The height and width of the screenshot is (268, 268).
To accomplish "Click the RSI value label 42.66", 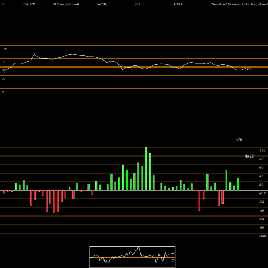I will pos(247,69).
